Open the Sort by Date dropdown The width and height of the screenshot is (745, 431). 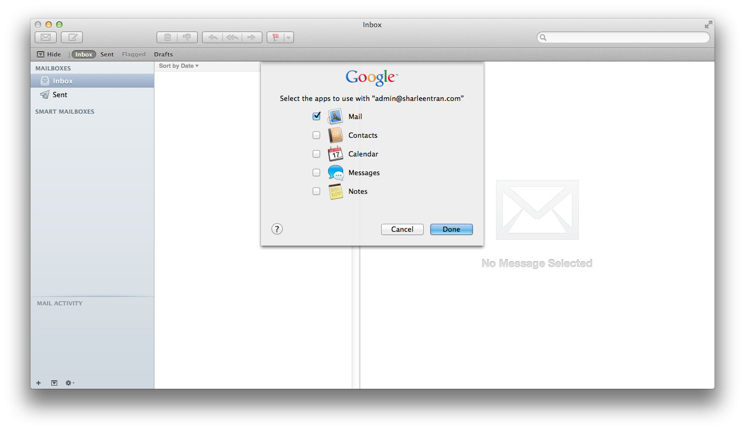(x=179, y=66)
